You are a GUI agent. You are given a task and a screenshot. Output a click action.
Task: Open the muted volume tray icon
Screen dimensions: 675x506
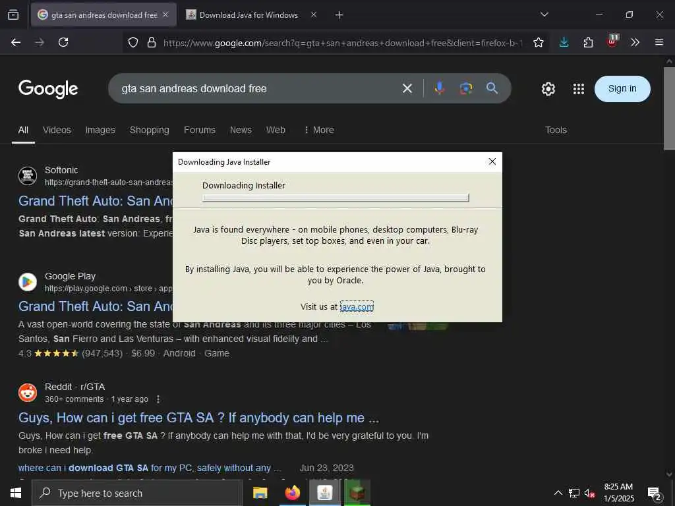590,493
